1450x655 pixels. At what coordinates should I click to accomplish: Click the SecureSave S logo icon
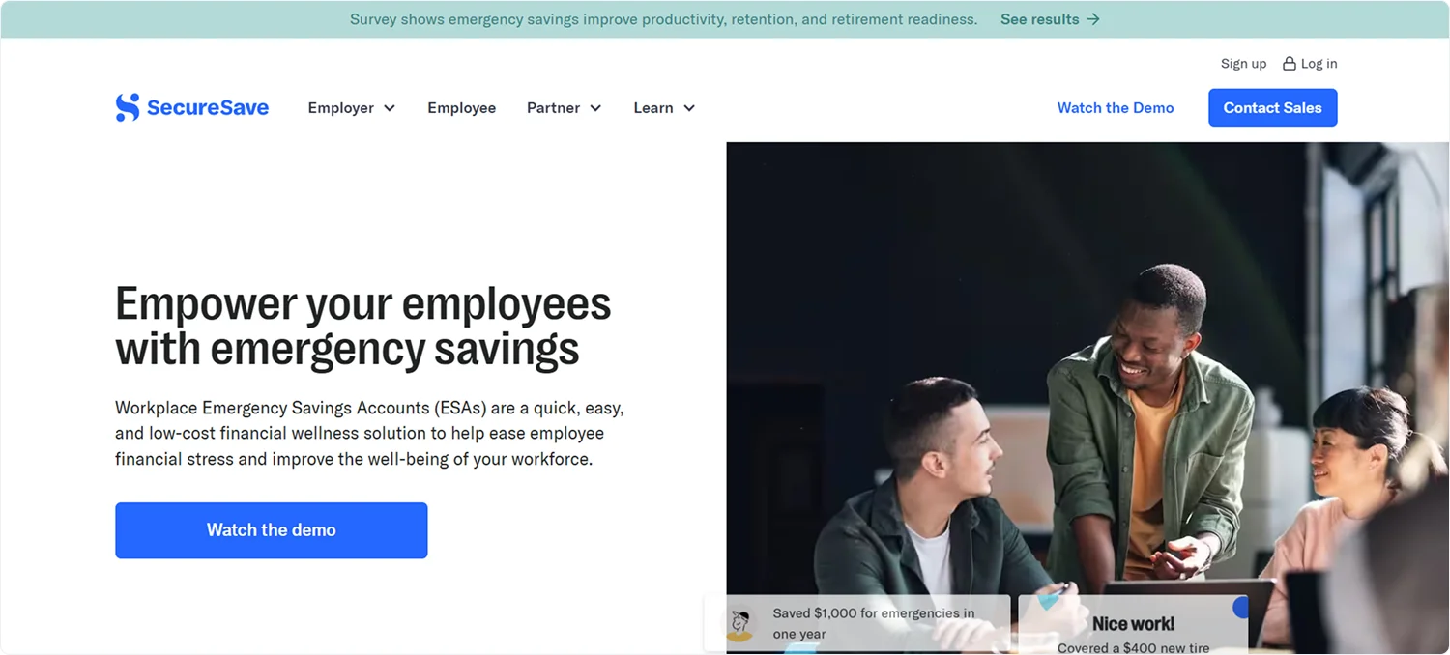point(128,107)
